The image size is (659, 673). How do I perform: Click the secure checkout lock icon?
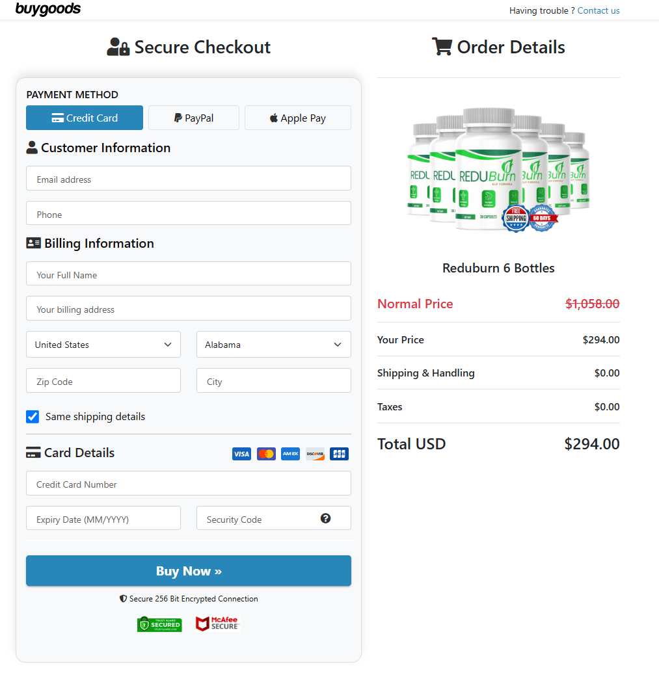(x=118, y=46)
